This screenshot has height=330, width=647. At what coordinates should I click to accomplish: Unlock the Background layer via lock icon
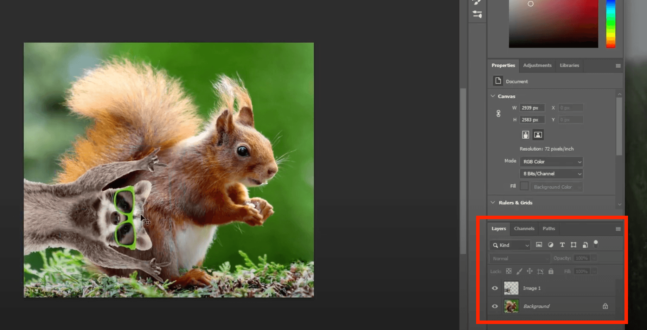coord(605,306)
